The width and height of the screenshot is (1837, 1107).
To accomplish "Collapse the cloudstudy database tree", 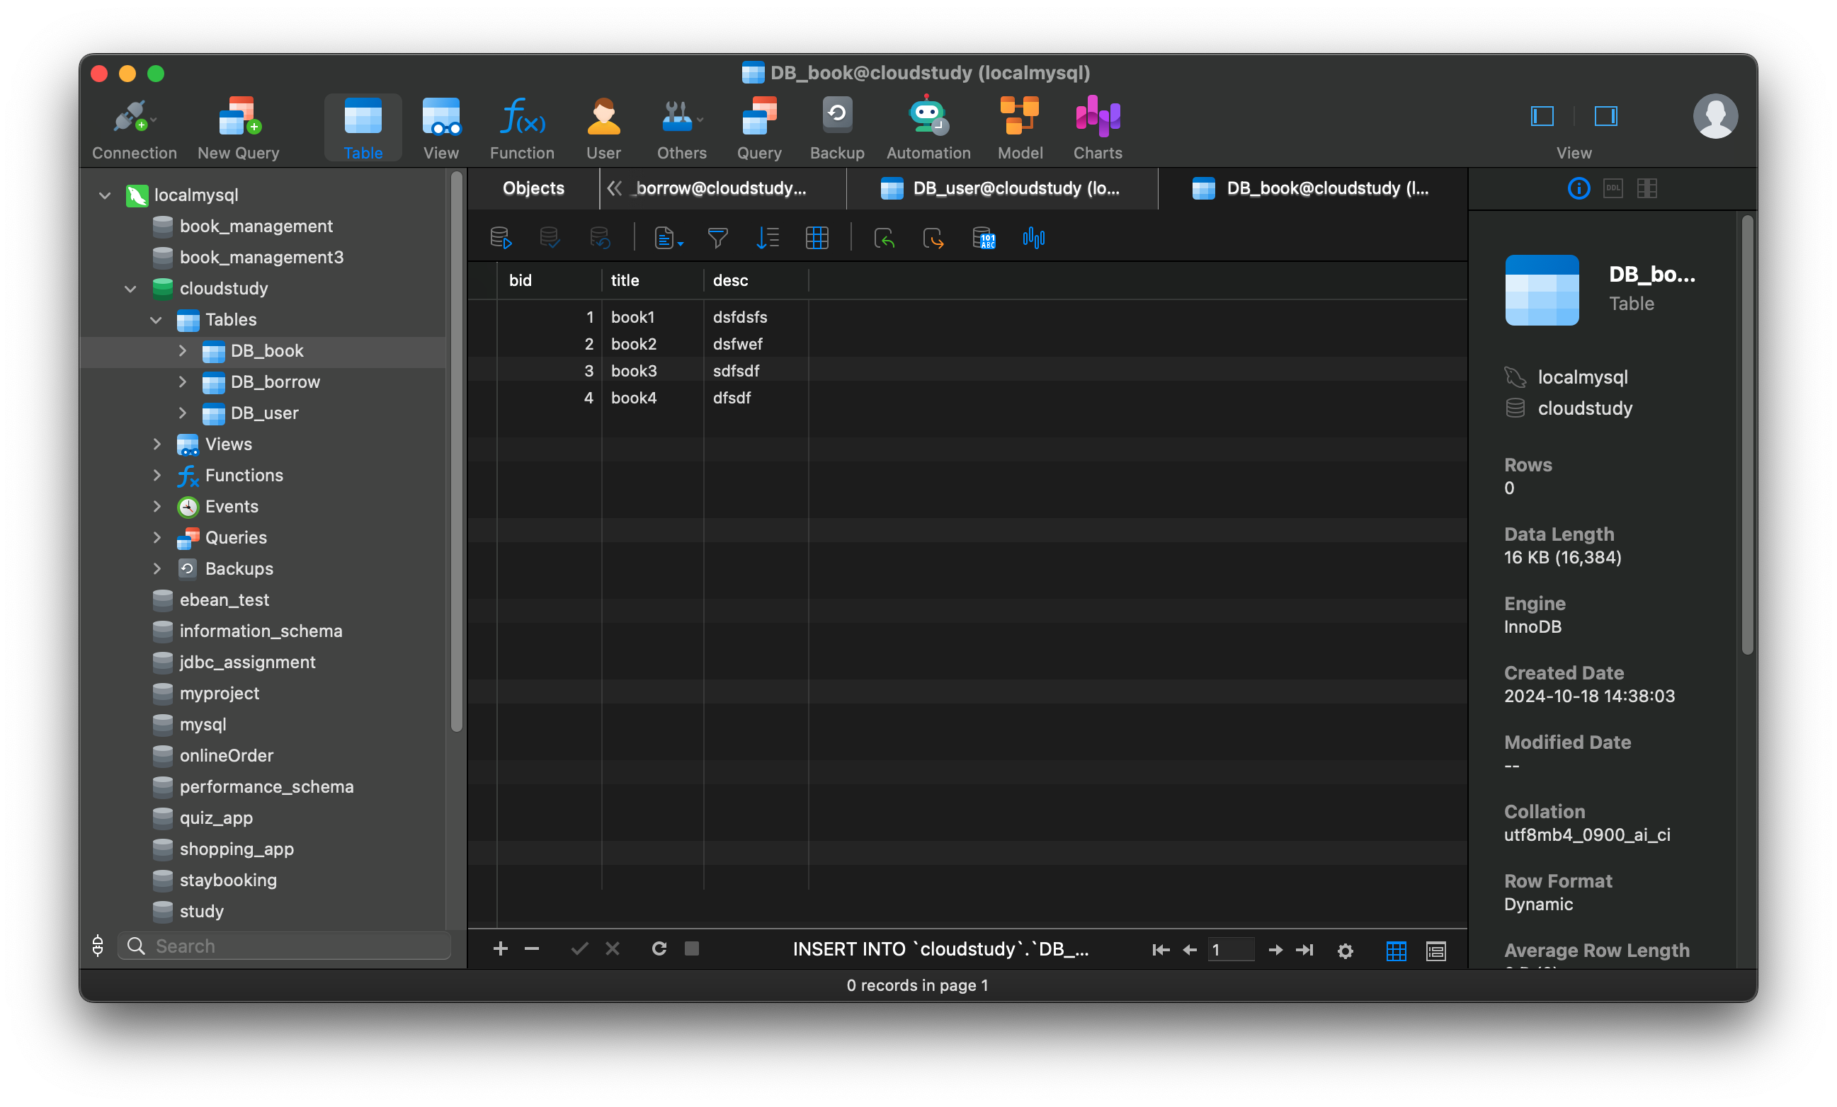I will 130,289.
